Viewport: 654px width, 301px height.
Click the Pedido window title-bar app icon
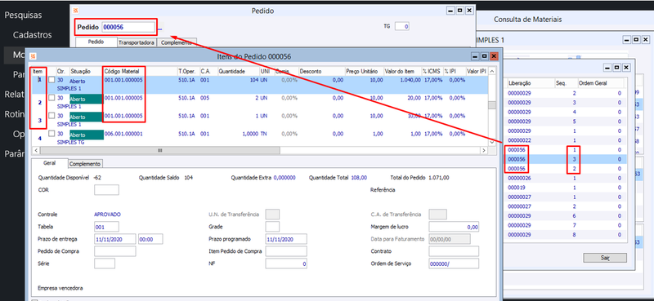click(x=75, y=11)
